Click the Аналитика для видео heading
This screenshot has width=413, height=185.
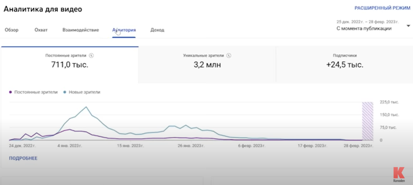click(x=43, y=9)
